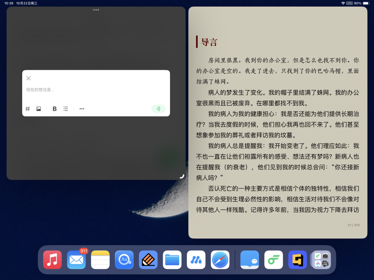
Task: Tap the paragraph starting "否认死亡的一种主要方式"
Action: pyautogui.click(x=278, y=199)
